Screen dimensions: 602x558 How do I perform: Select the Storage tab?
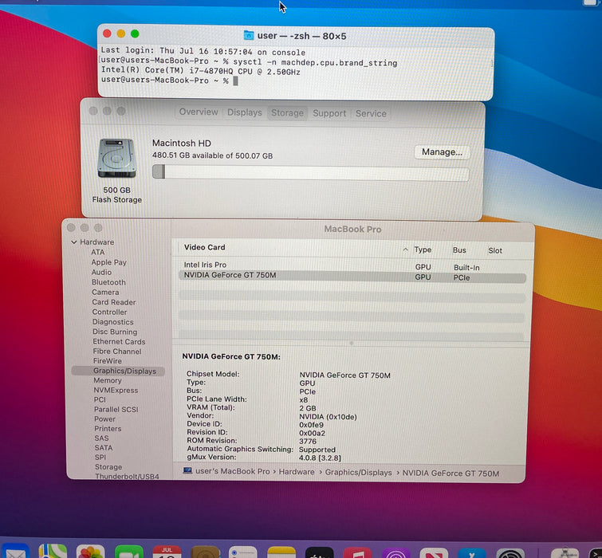[287, 113]
